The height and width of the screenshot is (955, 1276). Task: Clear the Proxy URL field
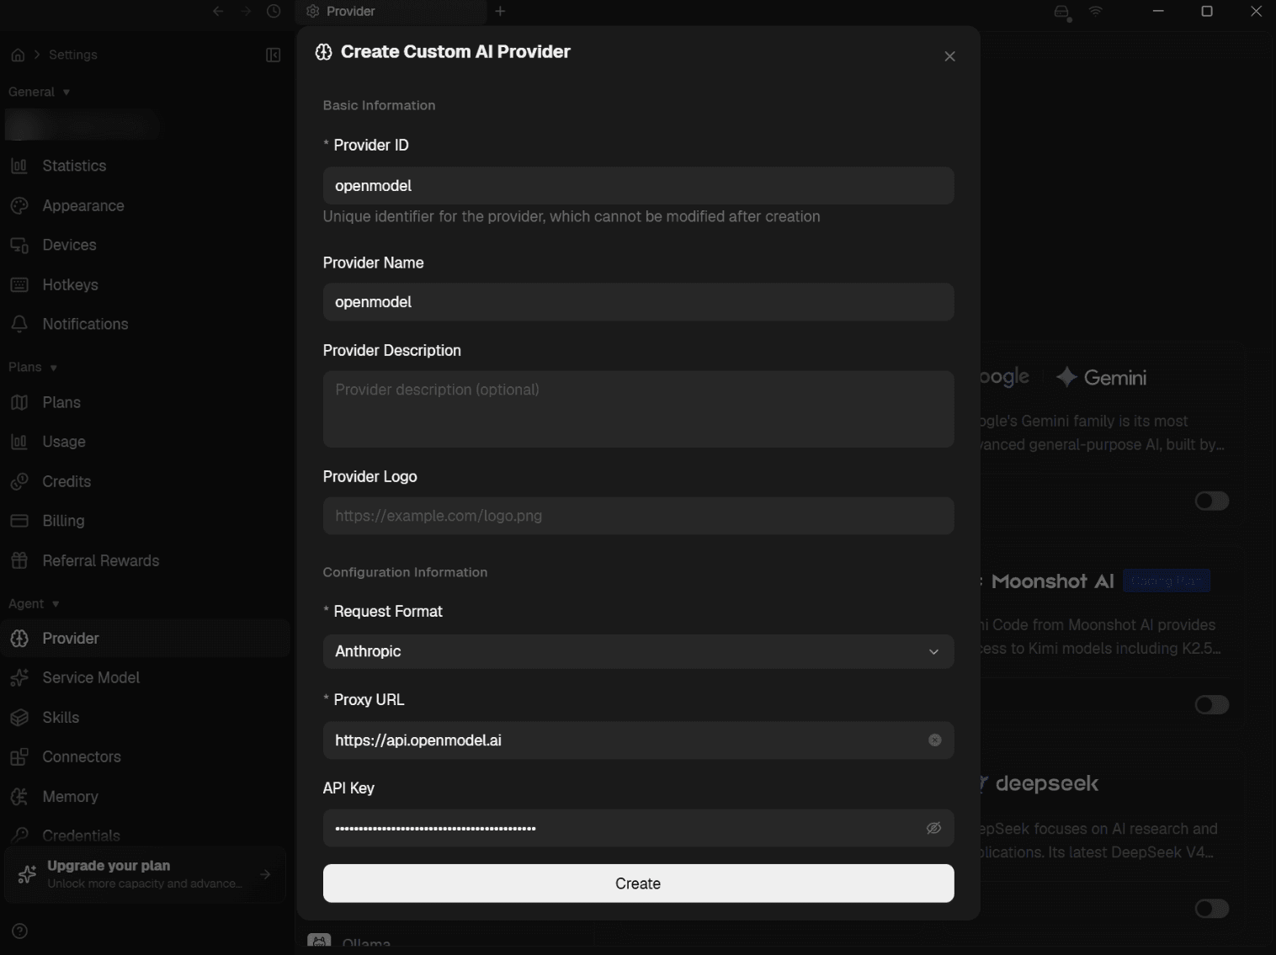[934, 740]
